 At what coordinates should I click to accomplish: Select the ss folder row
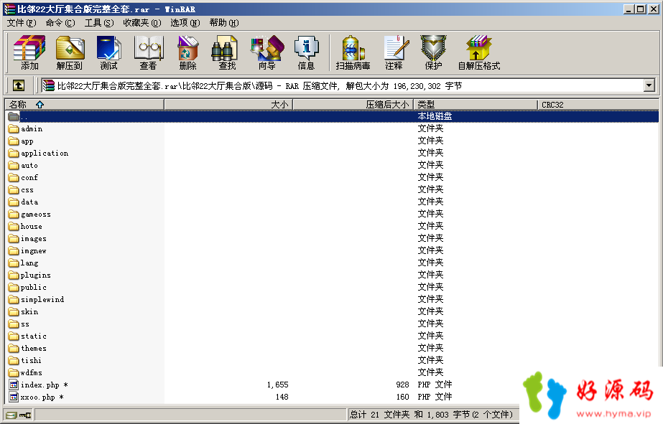(x=332, y=324)
